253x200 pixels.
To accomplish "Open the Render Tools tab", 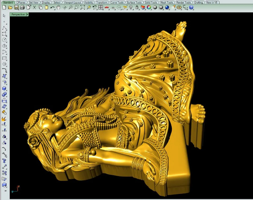I will (183, 3).
